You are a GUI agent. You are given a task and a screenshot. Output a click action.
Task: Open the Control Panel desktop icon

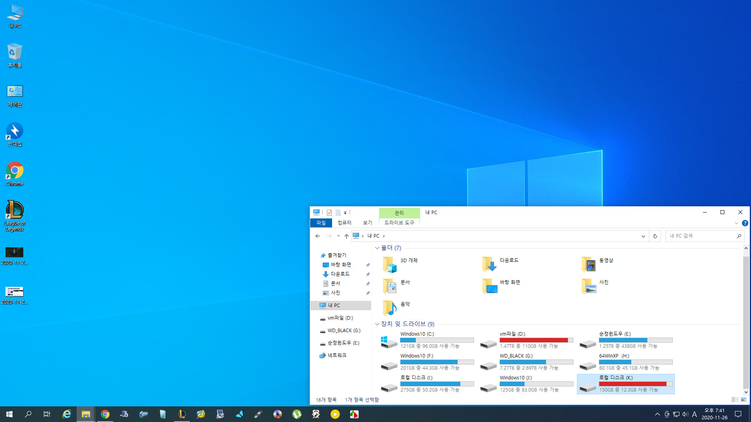tap(15, 95)
